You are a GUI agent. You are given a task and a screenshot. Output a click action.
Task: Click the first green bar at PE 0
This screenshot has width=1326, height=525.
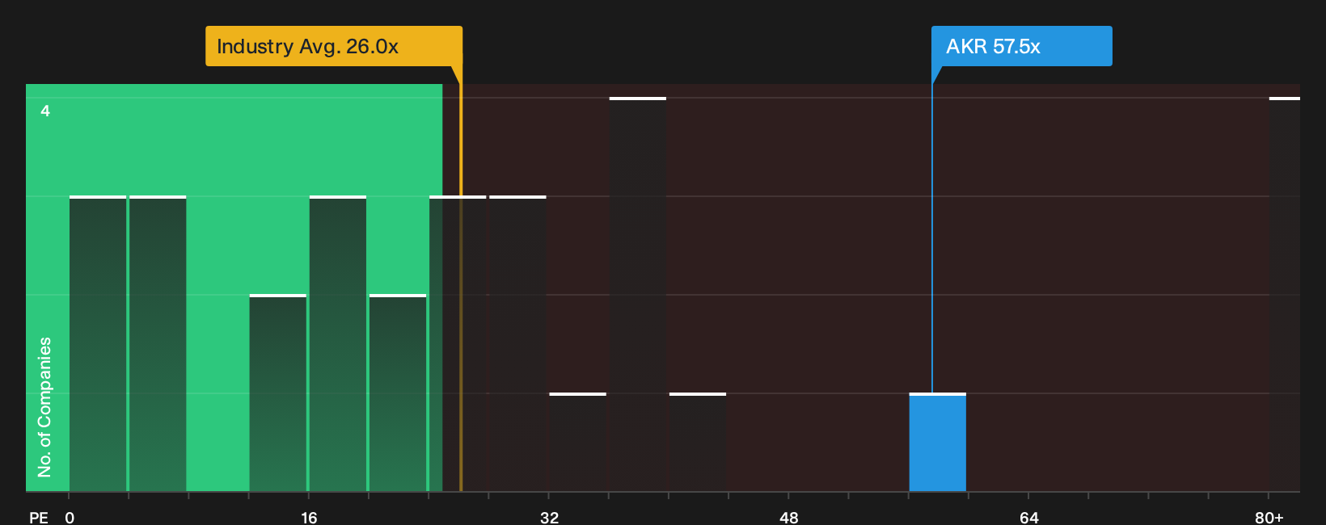point(98,343)
